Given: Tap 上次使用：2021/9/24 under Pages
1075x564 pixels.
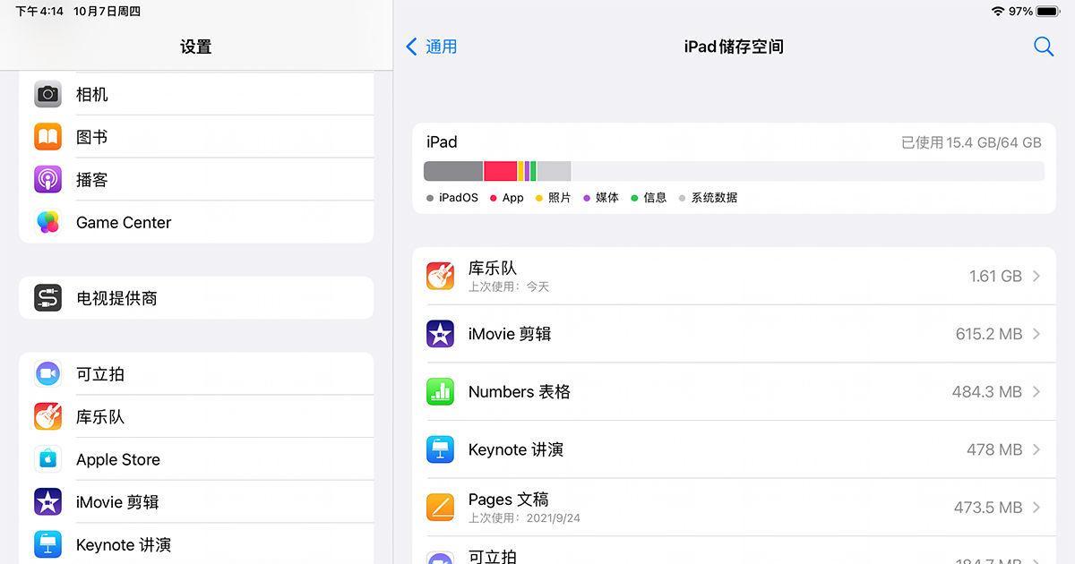Looking at the screenshot, I should pos(524,518).
